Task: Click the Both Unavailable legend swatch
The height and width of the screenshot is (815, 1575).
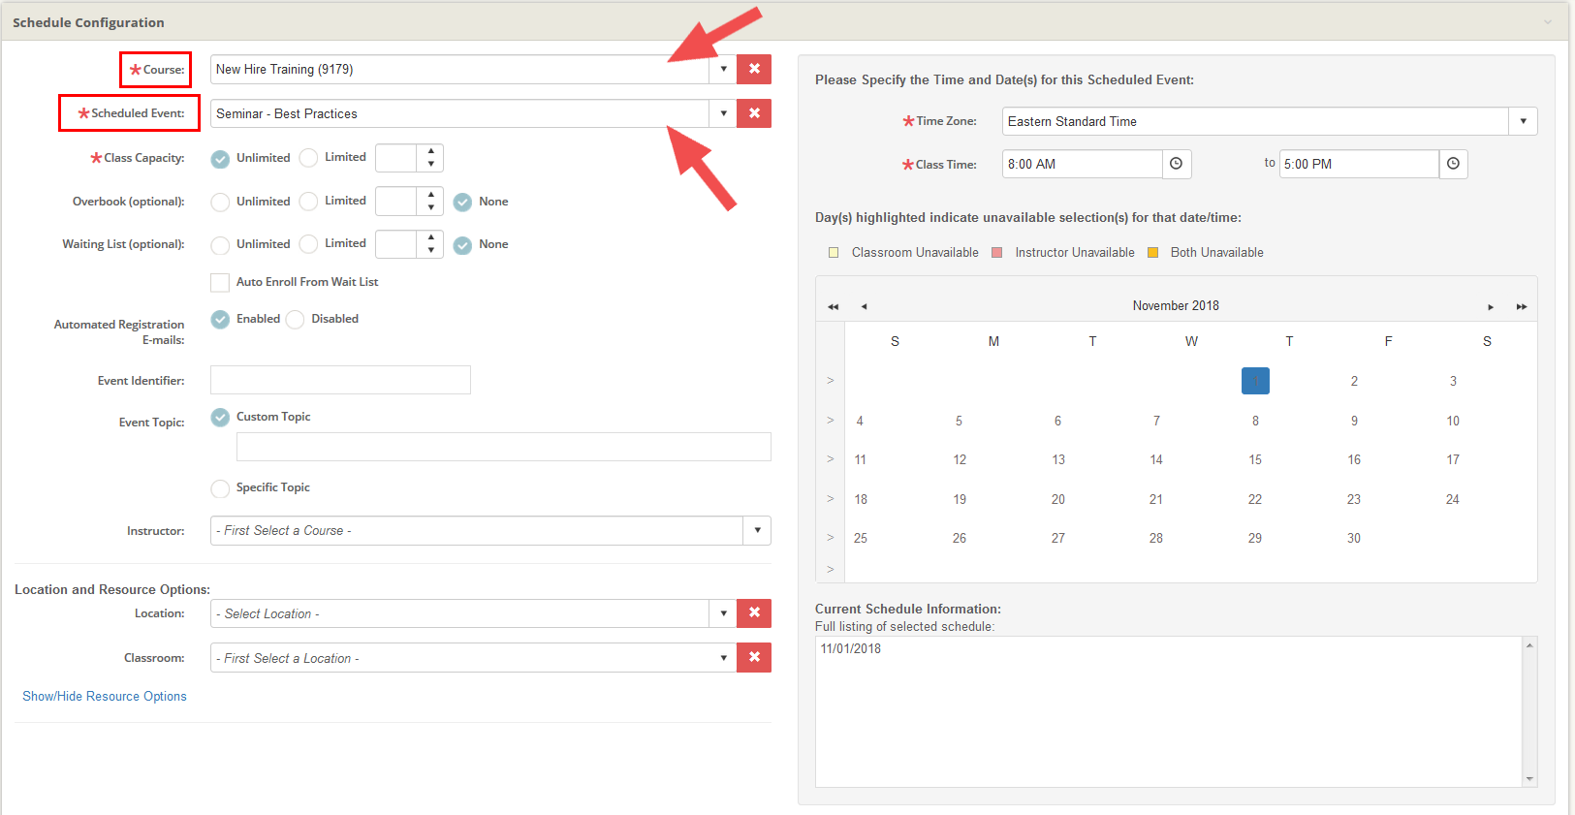Action: (x=1152, y=253)
